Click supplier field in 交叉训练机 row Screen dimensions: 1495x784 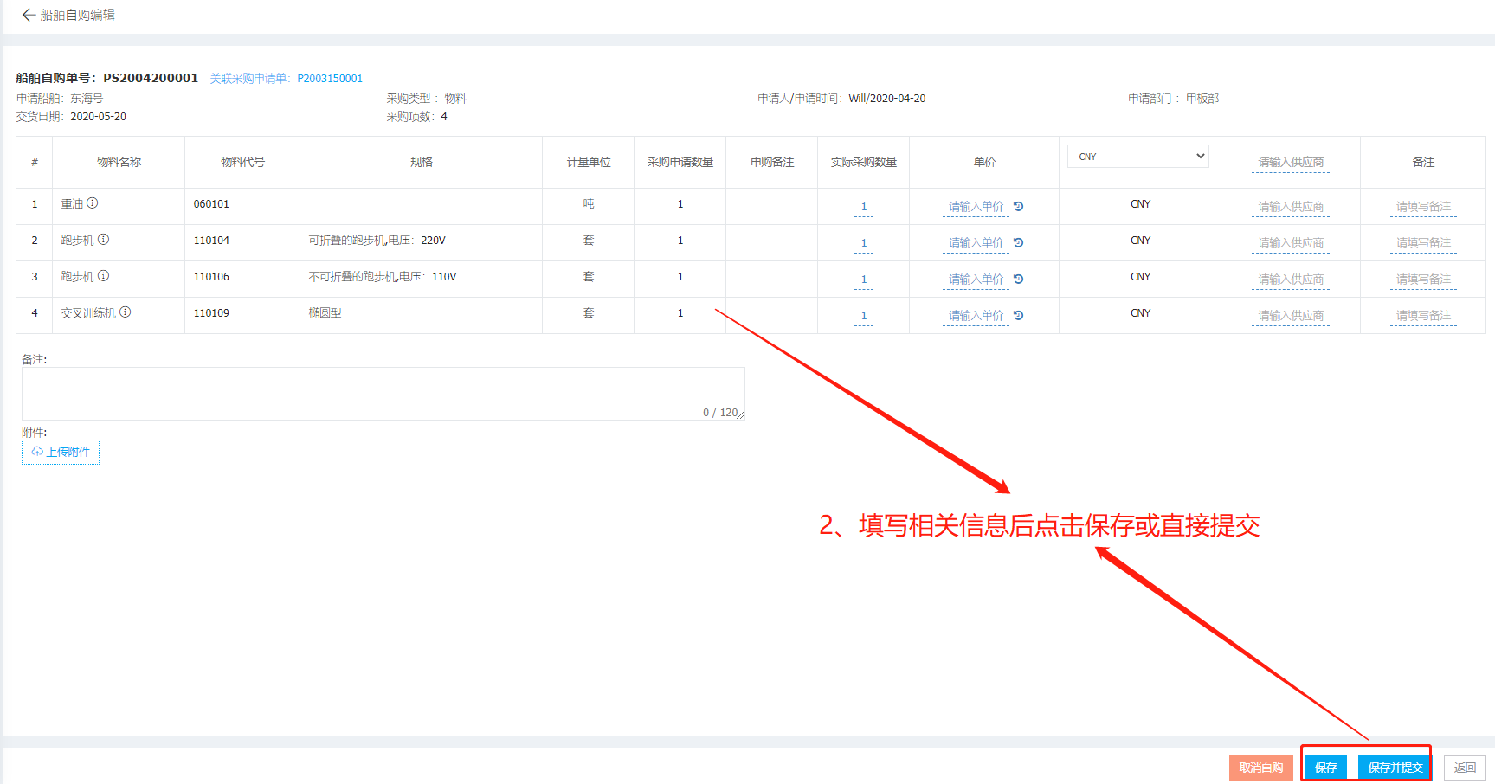(x=1291, y=316)
